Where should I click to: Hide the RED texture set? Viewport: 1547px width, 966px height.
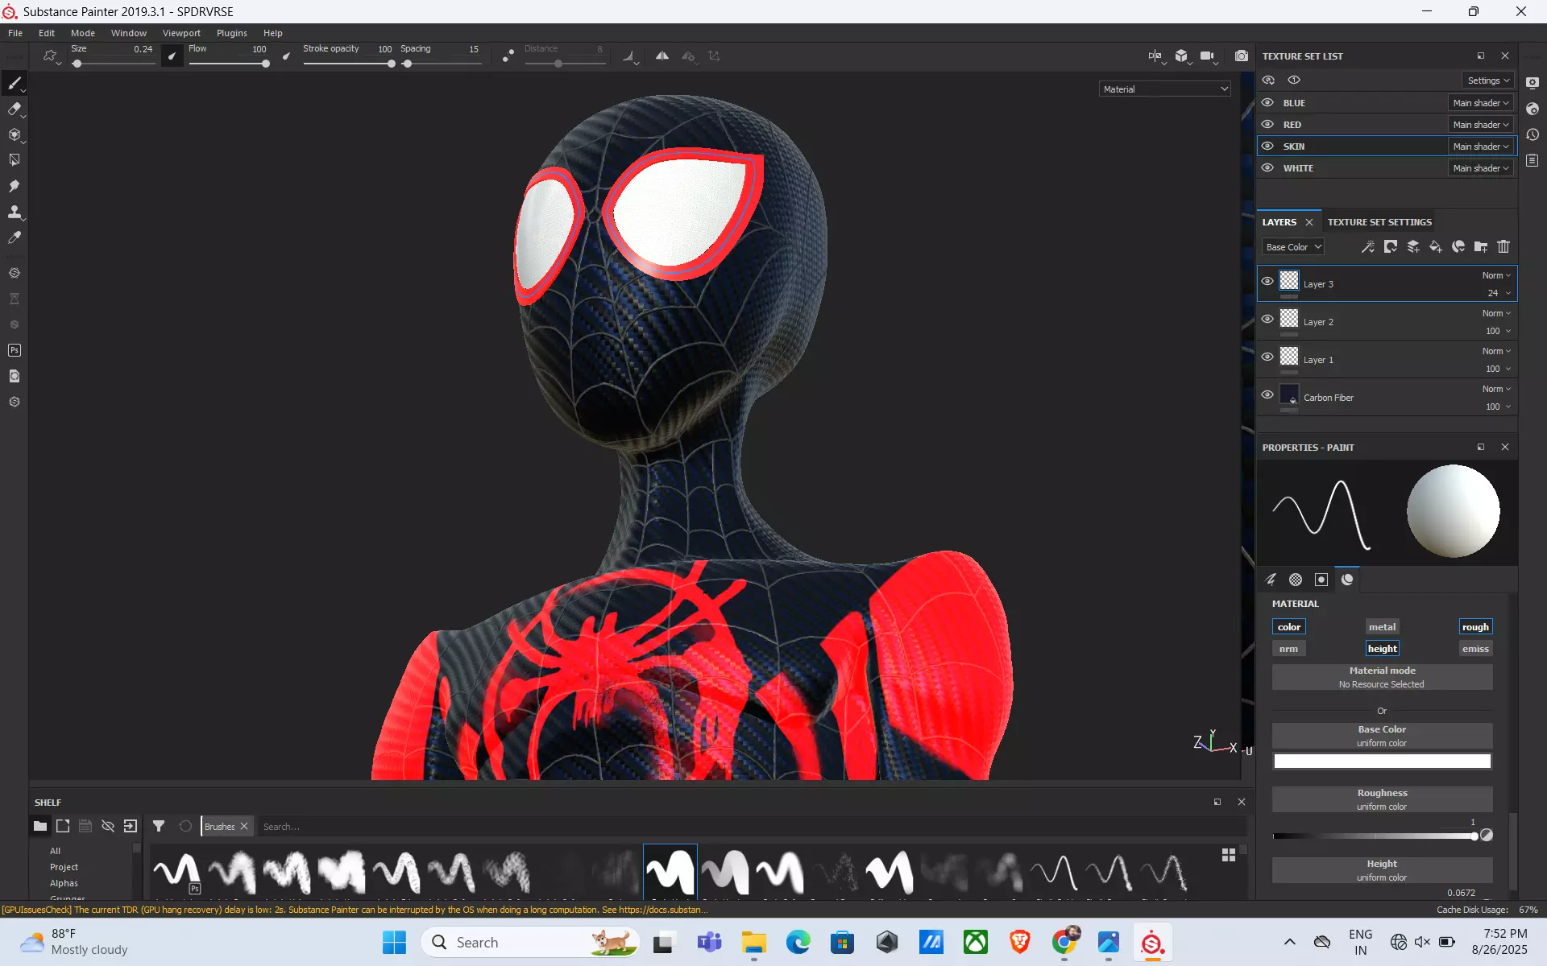pyautogui.click(x=1267, y=125)
